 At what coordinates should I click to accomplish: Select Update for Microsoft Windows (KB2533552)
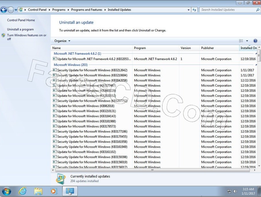point(154,96)
